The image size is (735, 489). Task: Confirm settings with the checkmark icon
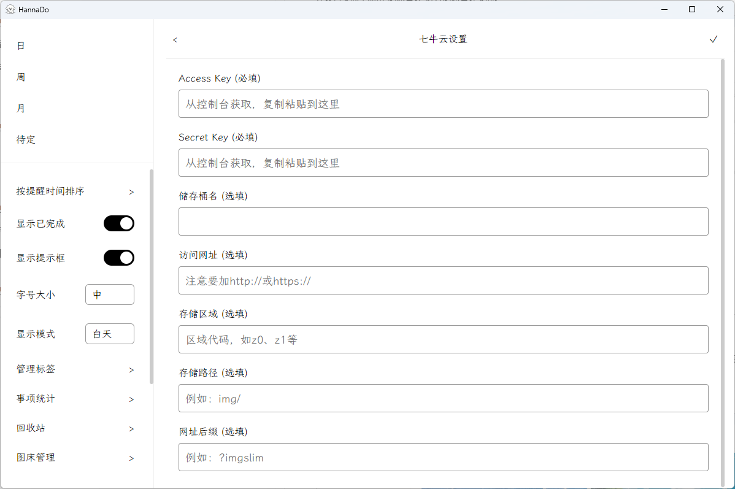pos(713,39)
